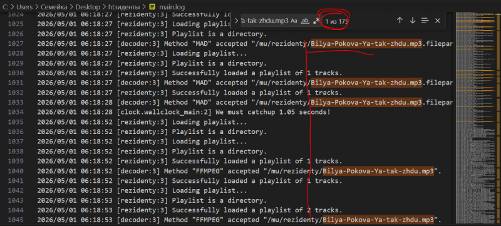Click 'Playlist is a directory.' on line 1036
The height and width of the screenshot is (226, 501).
pos(220,132)
